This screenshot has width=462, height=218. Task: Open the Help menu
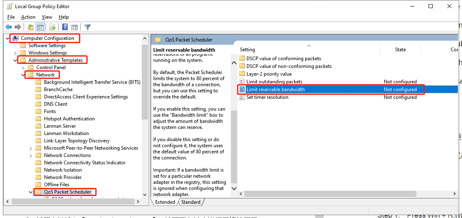point(64,17)
